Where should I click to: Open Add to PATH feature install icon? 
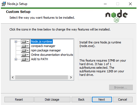25,59
